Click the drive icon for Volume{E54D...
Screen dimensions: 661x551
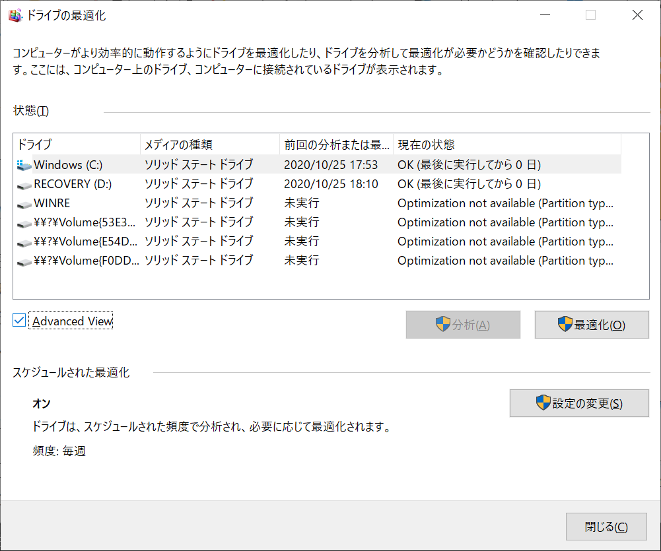(24, 243)
